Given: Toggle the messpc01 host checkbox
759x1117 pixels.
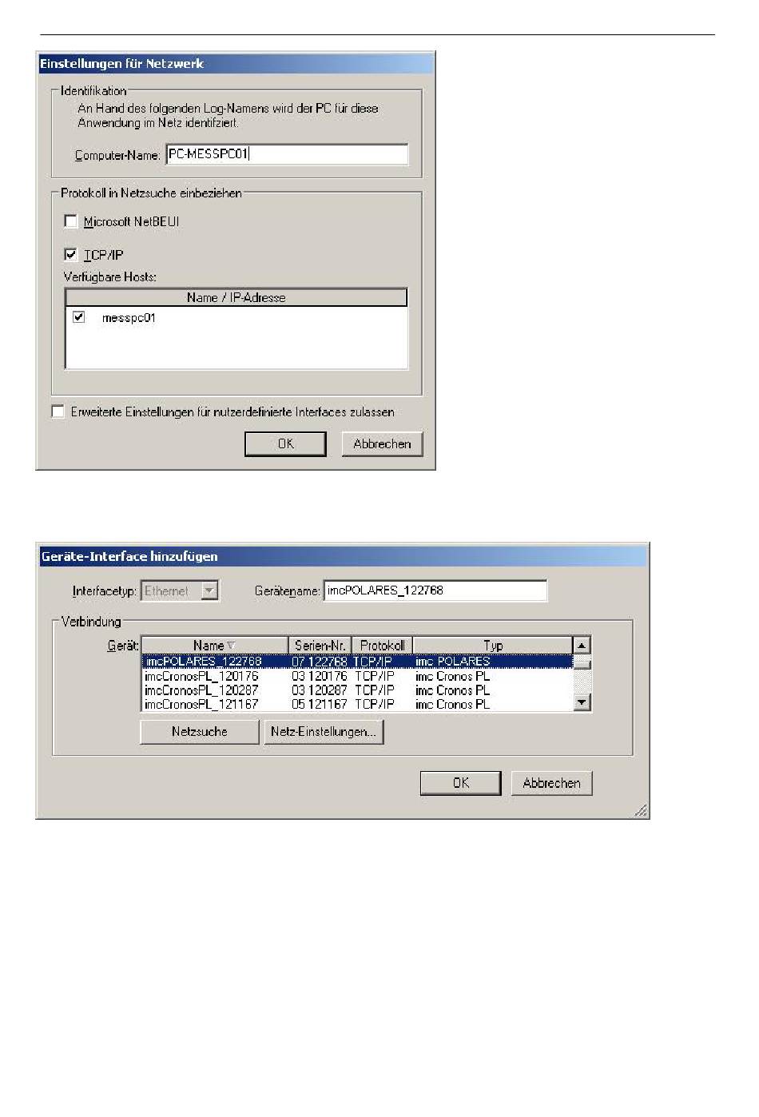Looking at the screenshot, I should (78, 317).
